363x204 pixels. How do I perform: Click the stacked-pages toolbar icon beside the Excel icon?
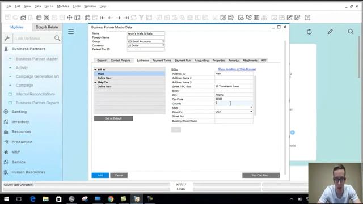pyautogui.click(x=39, y=18)
